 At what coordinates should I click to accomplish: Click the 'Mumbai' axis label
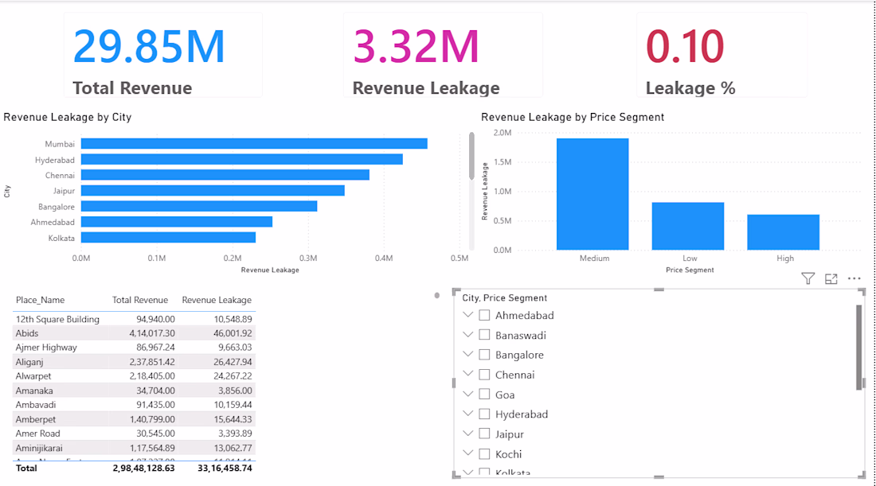[x=60, y=144]
